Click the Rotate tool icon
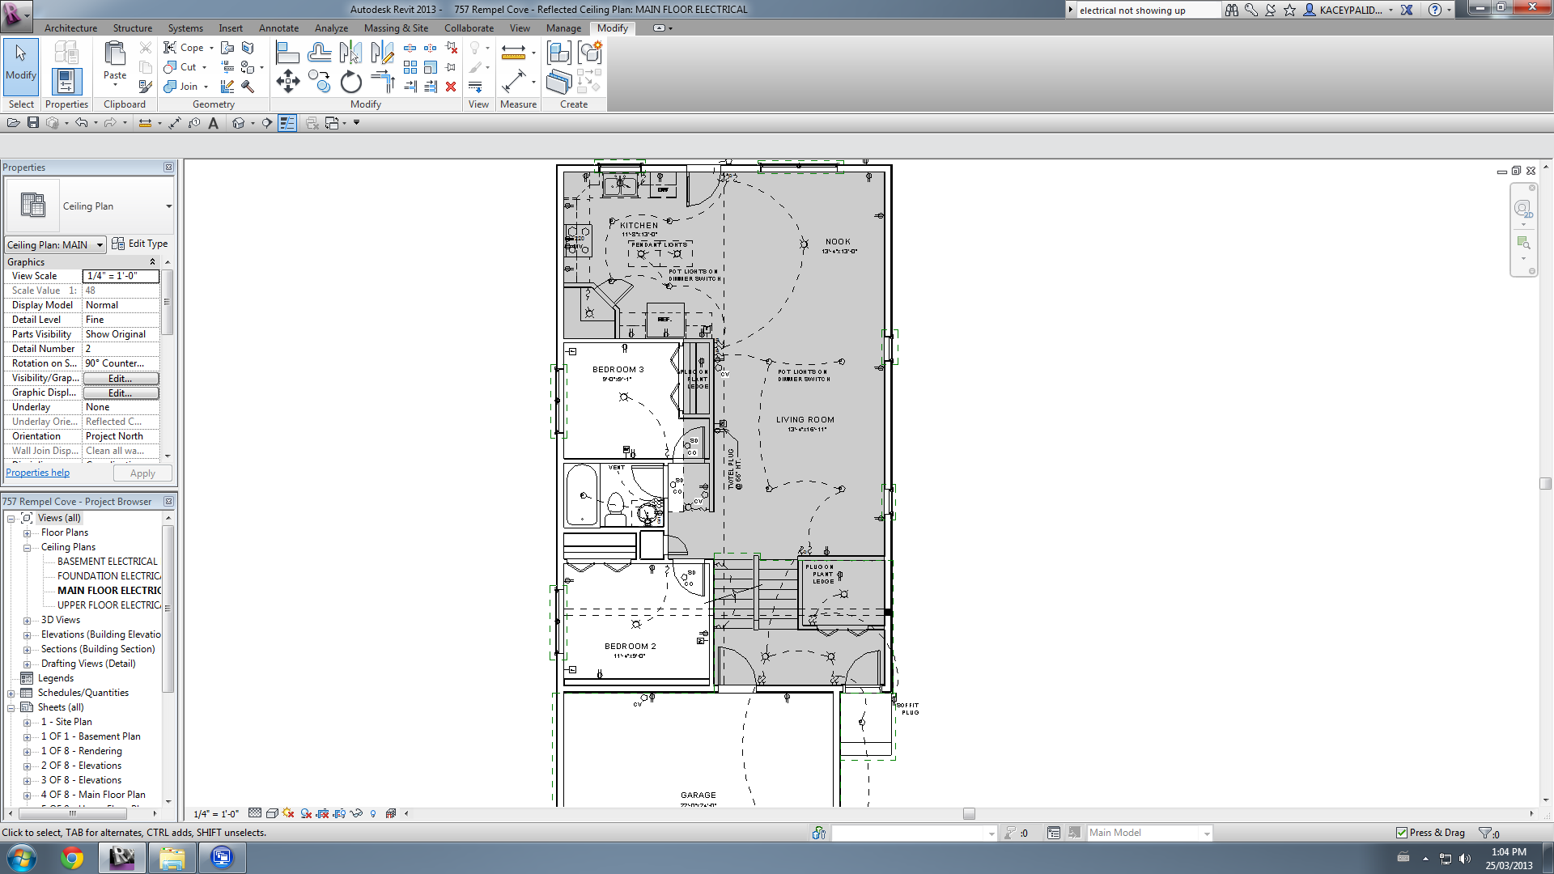The height and width of the screenshot is (874, 1554). click(350, 82)
